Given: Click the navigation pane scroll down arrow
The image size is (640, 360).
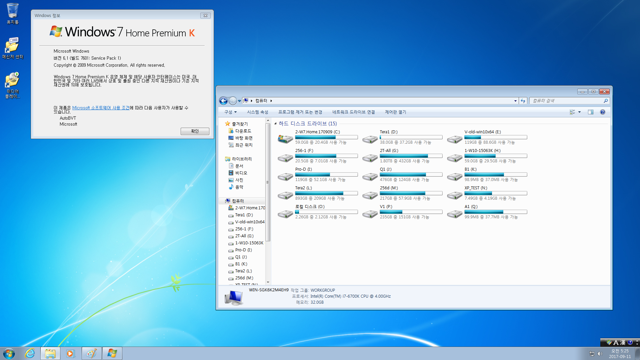Looking at the screenshot, I should coord(268,282).
